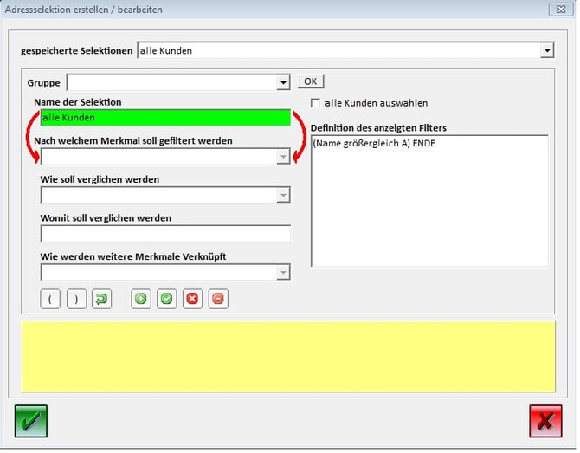
Task: Open the 'Wie werden weitere Merkmale Verknüpft' dropdown
Action: tap(283, 273)
